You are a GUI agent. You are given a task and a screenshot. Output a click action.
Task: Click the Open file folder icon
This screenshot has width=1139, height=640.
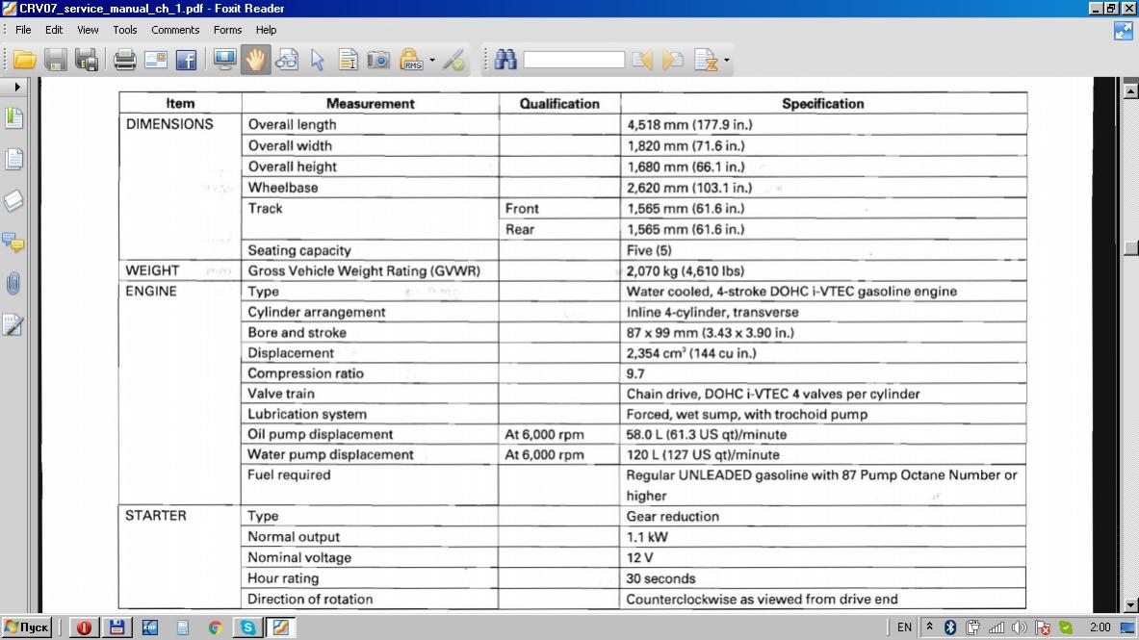[24, 61]
